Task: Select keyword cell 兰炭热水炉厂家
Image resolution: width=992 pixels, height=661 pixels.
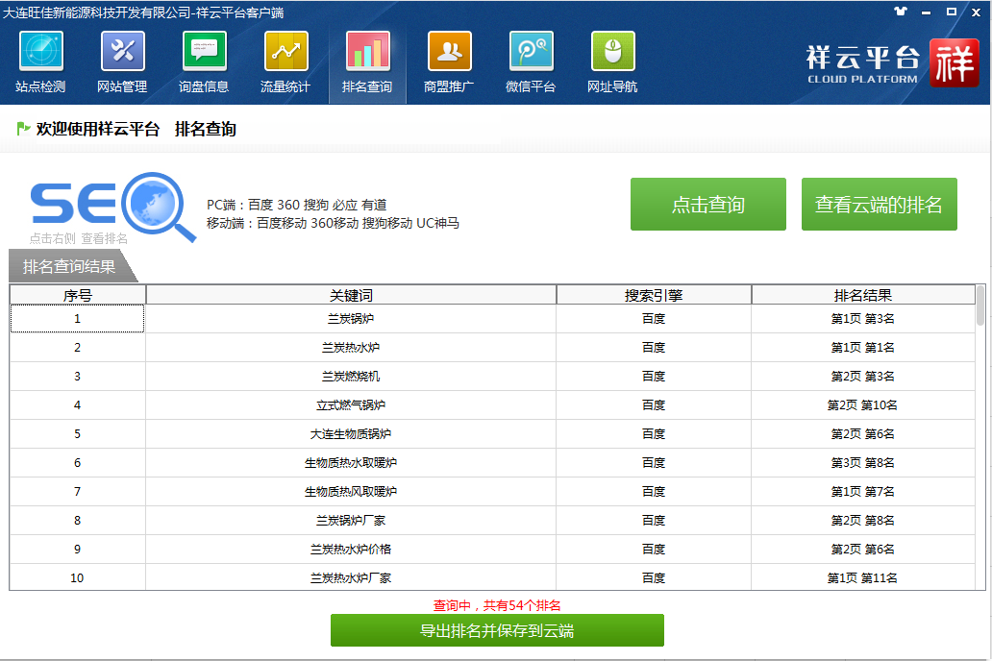Action: [351, 578]
